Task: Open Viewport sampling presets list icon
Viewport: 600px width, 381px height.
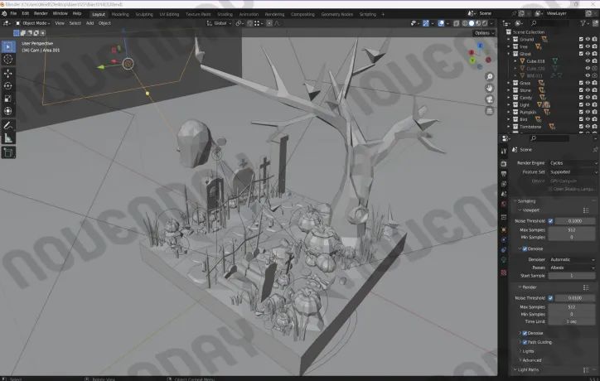Action: [x=586, y=210]
